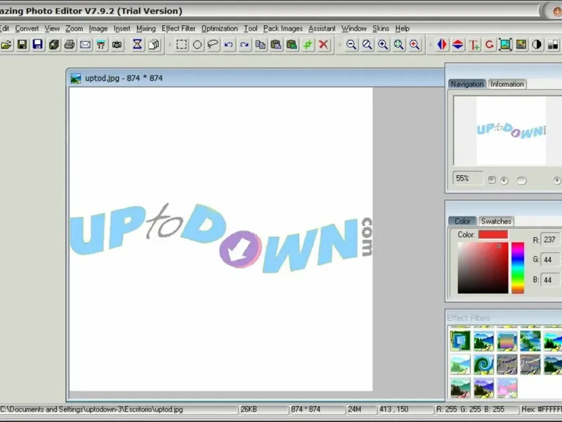
Task: Apply the purple mountain effect filter thumbnail
Action: pos(483,388)
